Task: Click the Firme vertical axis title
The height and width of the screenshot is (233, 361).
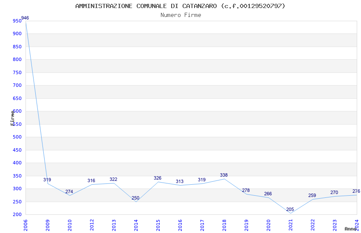Action: pyautogui.click(x=12, y=118)
